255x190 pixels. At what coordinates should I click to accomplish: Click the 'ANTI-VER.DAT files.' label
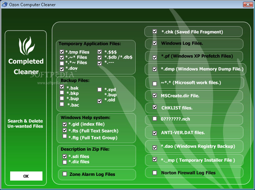(183, 133)
